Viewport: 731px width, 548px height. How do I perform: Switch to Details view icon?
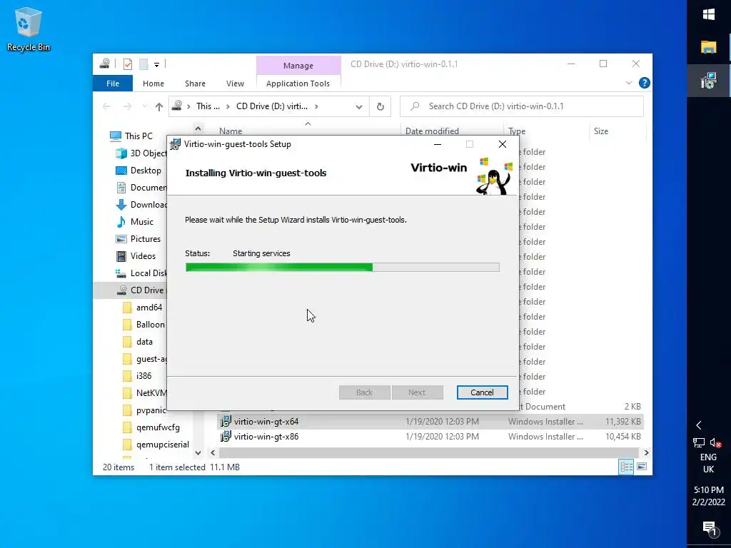[x=626, y=467]
